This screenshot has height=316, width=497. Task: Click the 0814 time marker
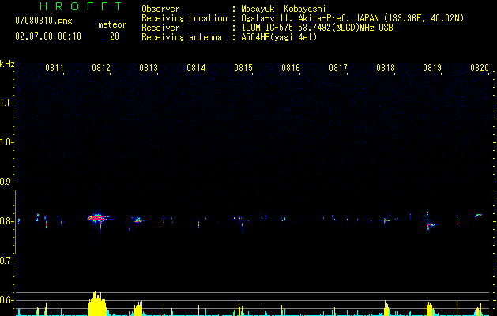click(196, 67)
